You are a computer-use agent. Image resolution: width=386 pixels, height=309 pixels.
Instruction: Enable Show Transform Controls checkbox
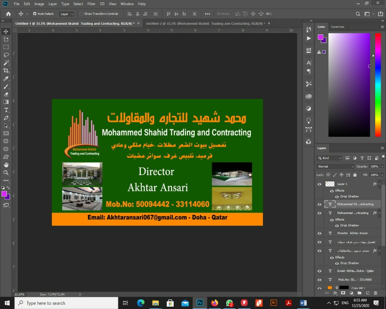point(81,14)
